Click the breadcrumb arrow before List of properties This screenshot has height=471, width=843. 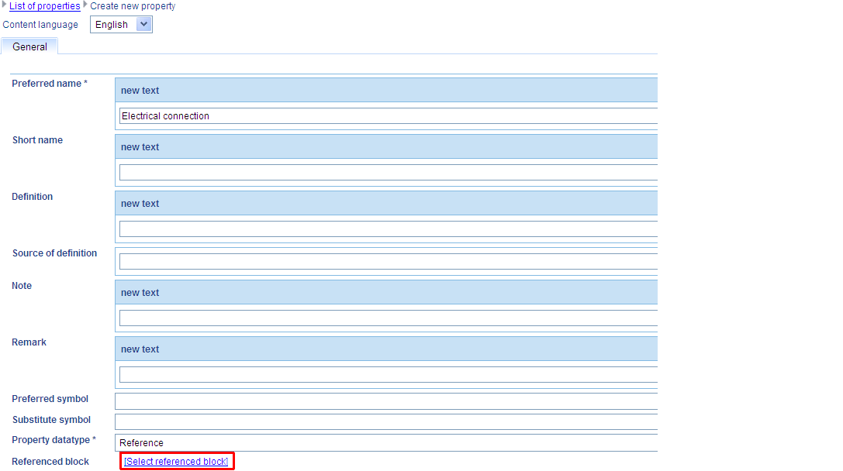[5, 5]
